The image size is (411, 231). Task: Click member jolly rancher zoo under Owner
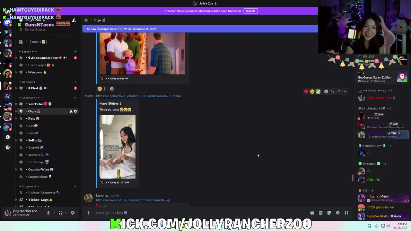[x=383, y=98]
